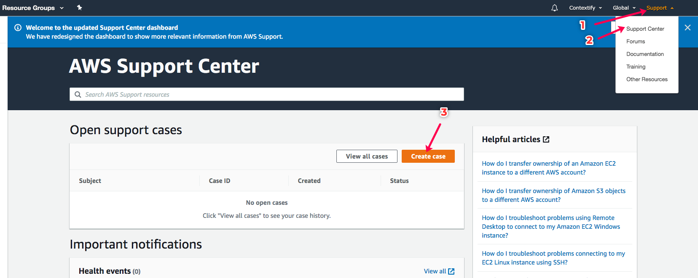698x278 pixels.
Task: Click the Created column header
Action: pos(309,181)
